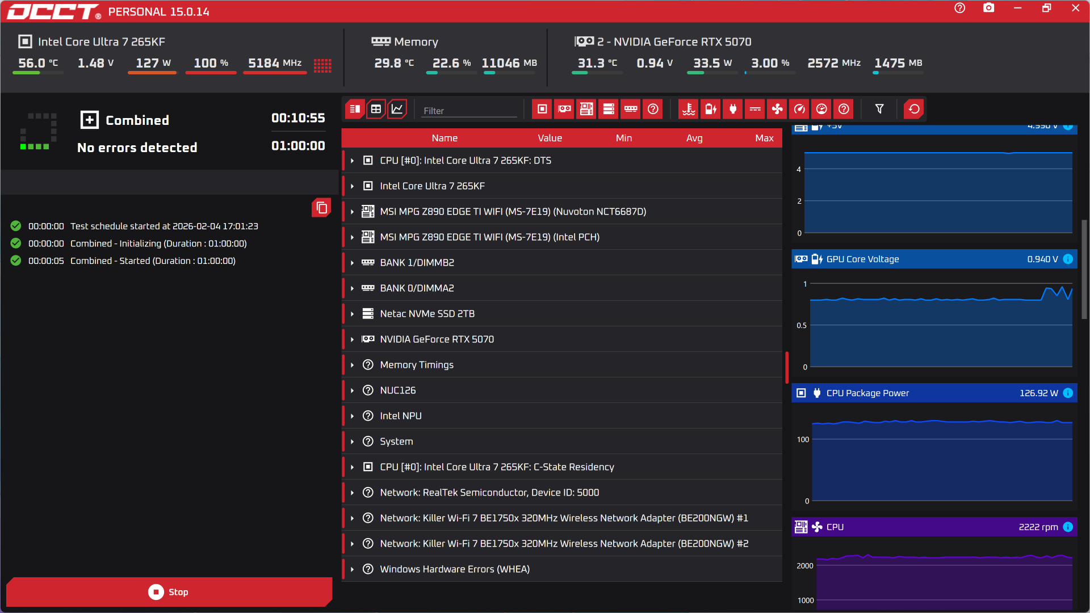The height and width of the screenshot is (613, 1090).
Task: Switch to the graph view tab
Action: point(397,109)
